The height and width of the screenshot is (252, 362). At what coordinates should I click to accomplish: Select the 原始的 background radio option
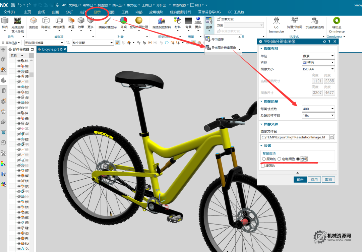pos(264,159)
